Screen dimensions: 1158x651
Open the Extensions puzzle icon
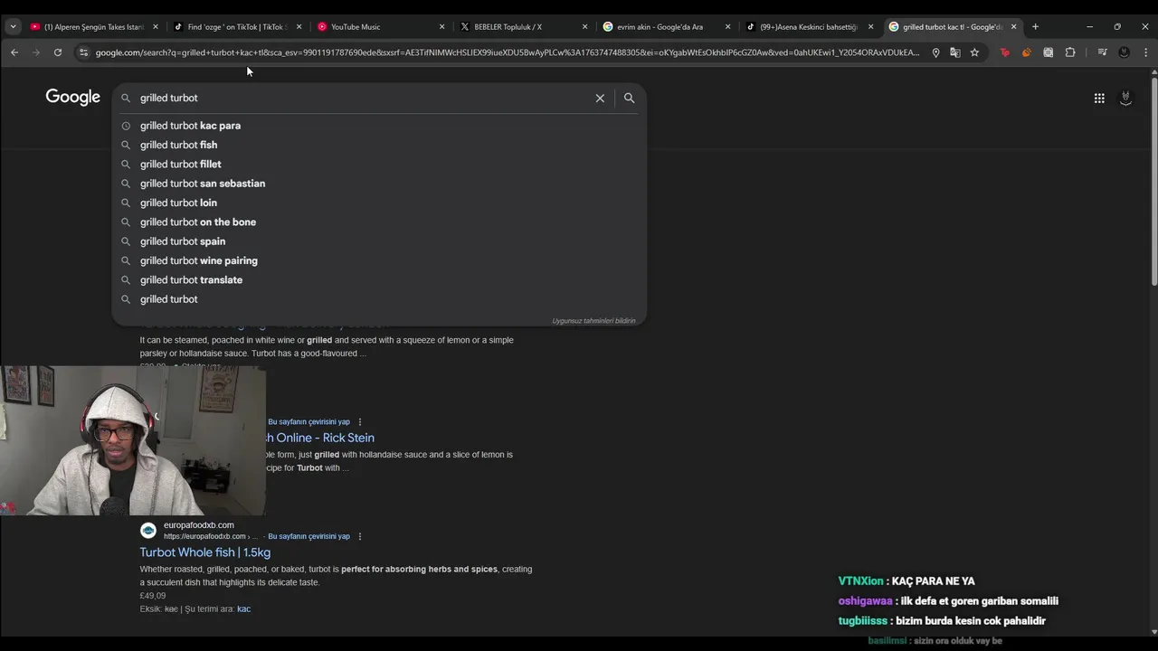1070,52
